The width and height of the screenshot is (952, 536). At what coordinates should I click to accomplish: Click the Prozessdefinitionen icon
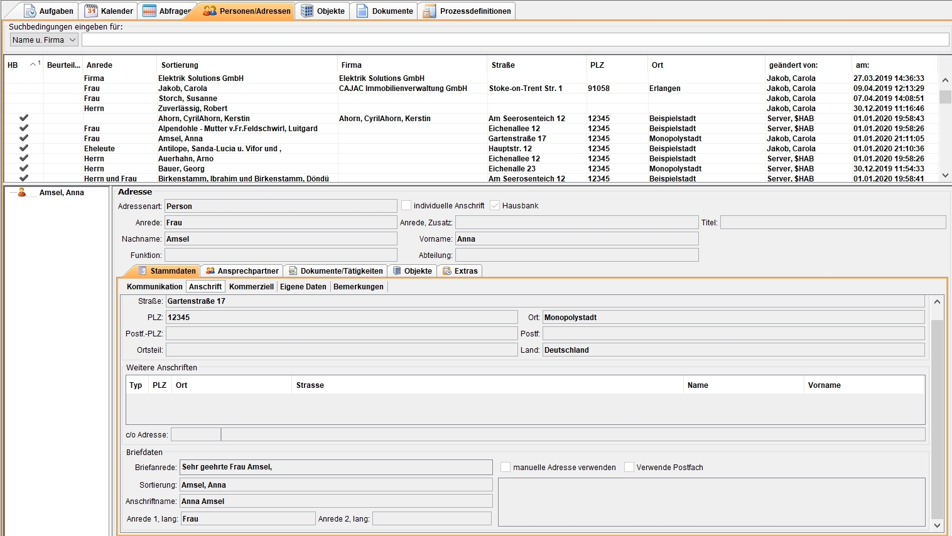click(x=429, y=11)
